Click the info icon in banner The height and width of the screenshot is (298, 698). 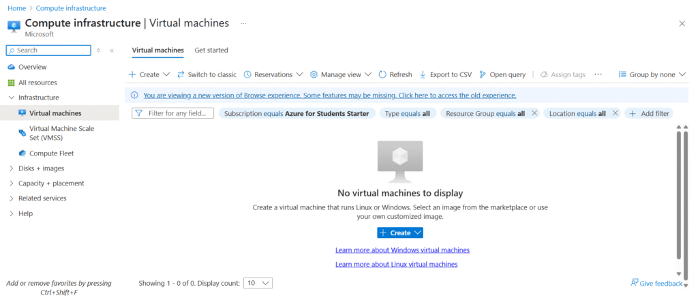[x=134, y=95]
